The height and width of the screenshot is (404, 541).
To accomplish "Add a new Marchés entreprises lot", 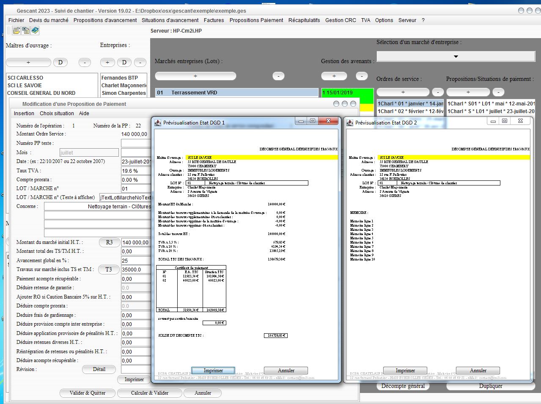I will tap(195, 76).
